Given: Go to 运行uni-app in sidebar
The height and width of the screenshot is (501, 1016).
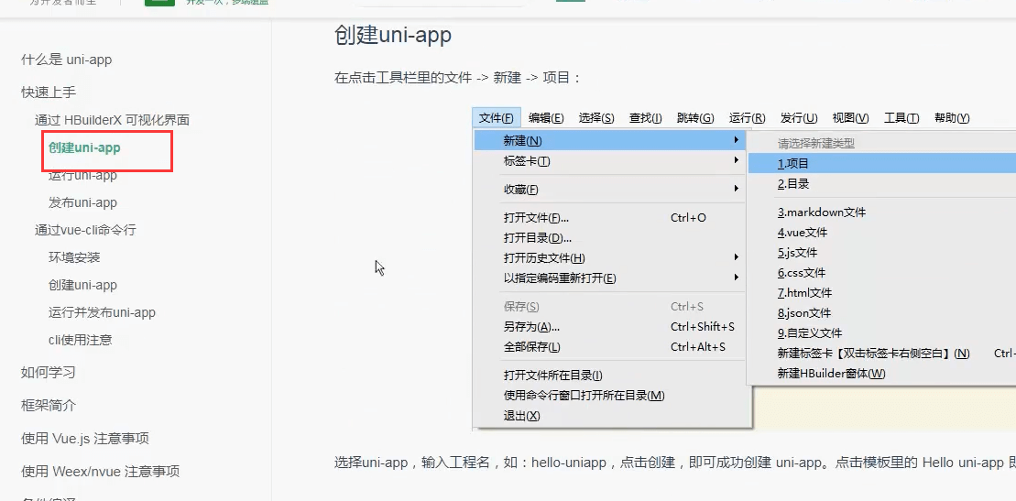Looking at the screenshot, I should 83,176.
